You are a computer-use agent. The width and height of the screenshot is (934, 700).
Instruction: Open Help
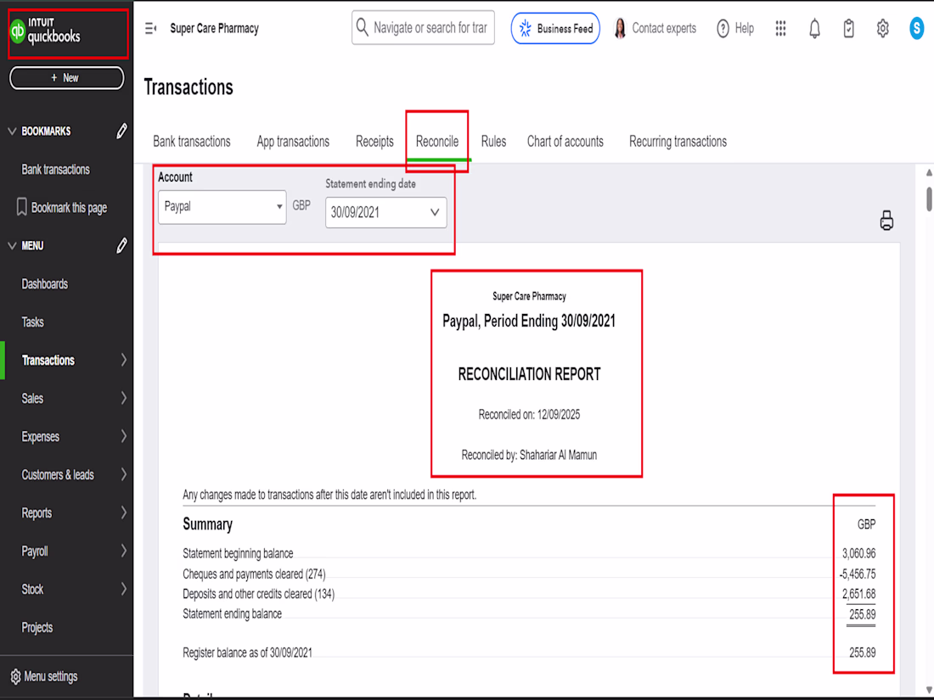pyautogui.click(x=744, y=28)
